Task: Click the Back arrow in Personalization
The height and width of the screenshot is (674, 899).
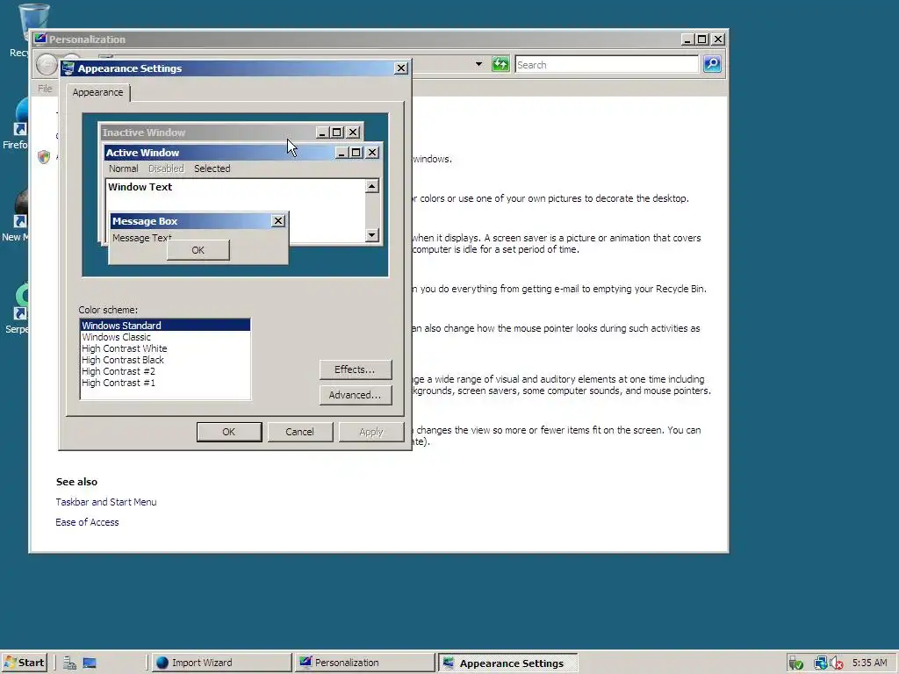Action: tap(47, 64)
